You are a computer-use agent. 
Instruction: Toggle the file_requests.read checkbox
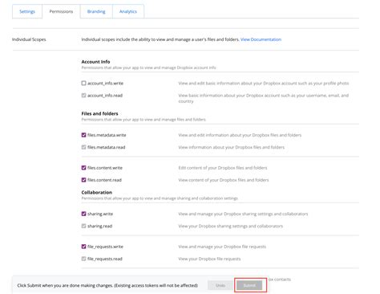(83, 259)
